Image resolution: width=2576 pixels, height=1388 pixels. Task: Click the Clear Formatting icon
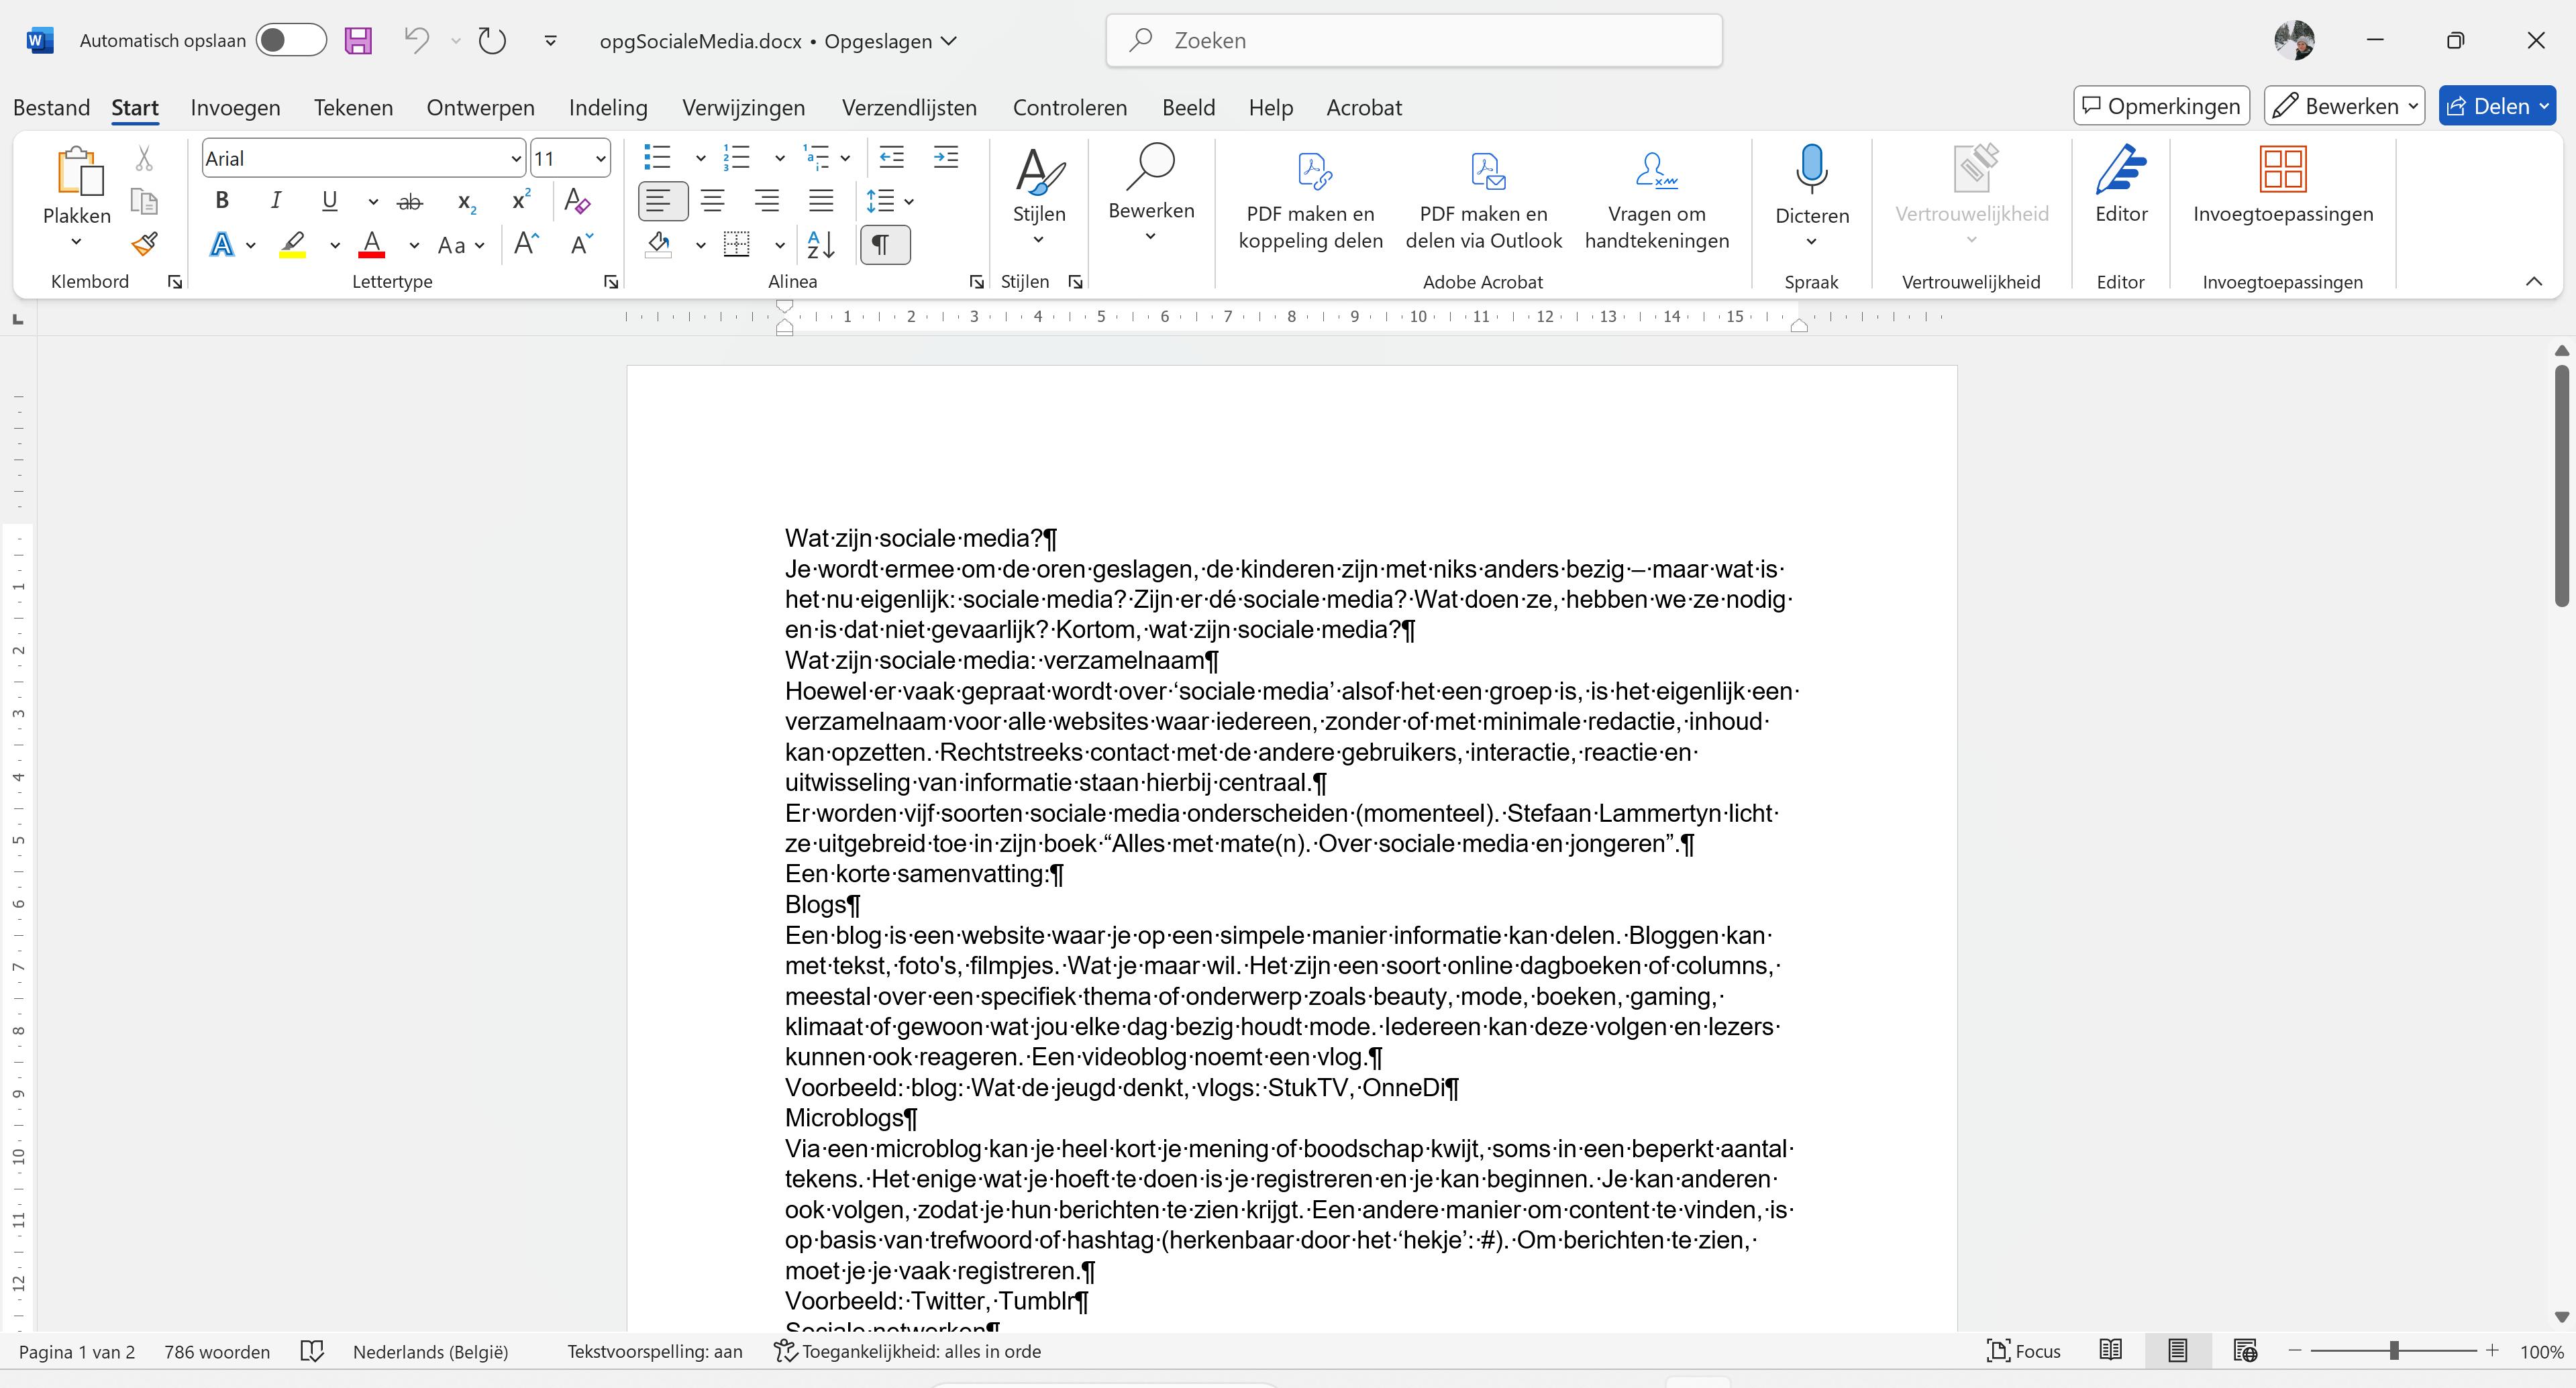pos(577,202)
